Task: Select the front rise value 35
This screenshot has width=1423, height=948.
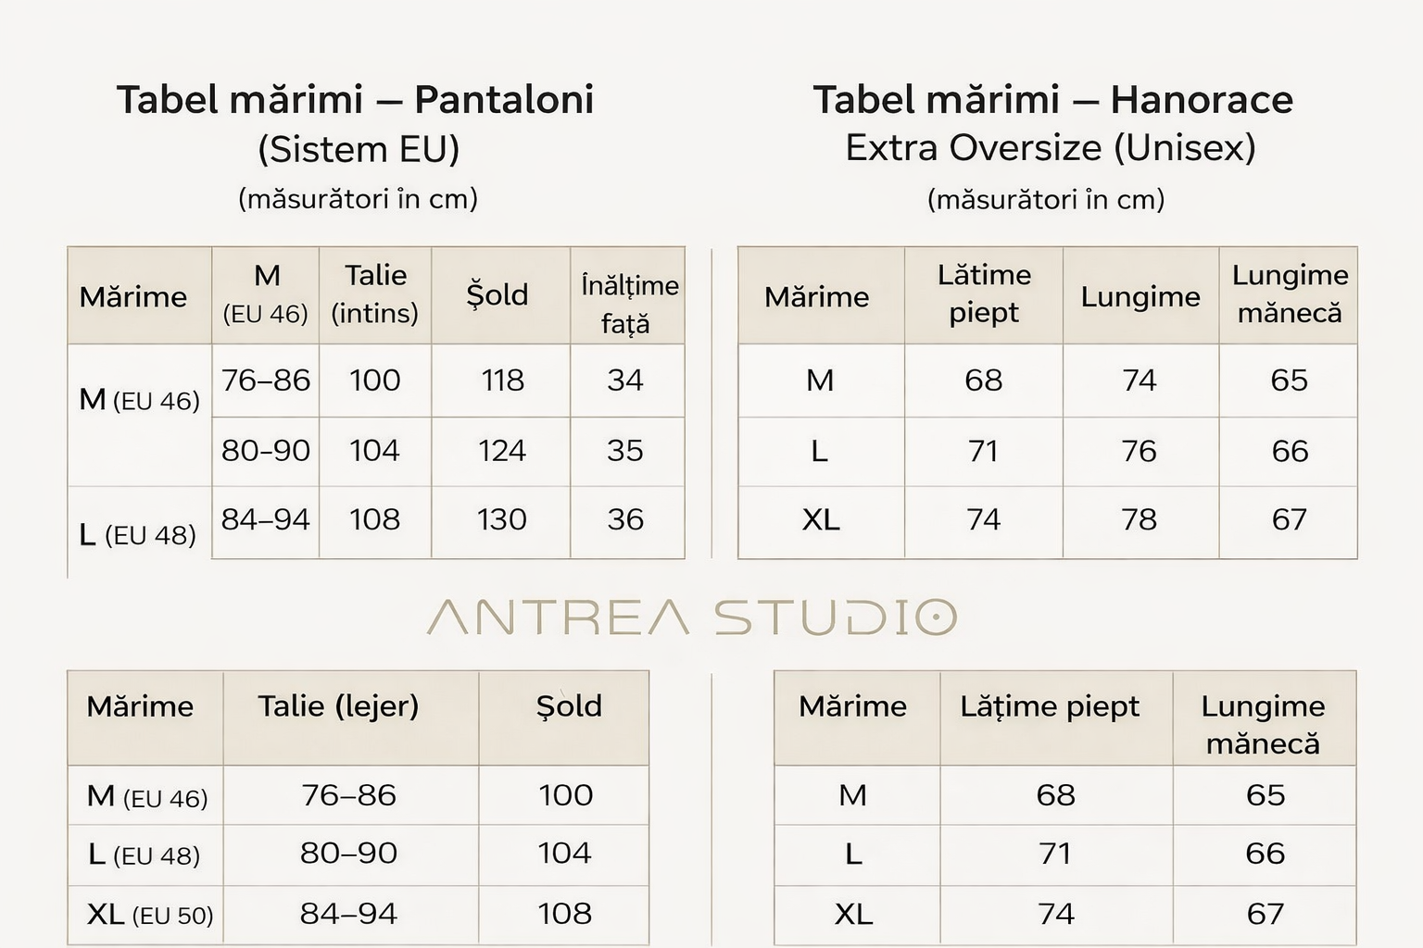Action: (x=625, y=451)
